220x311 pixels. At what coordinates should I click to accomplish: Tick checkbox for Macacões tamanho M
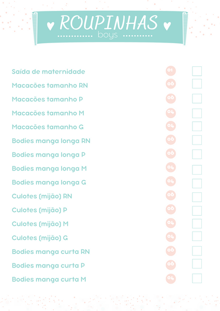[x=197, y=113]
